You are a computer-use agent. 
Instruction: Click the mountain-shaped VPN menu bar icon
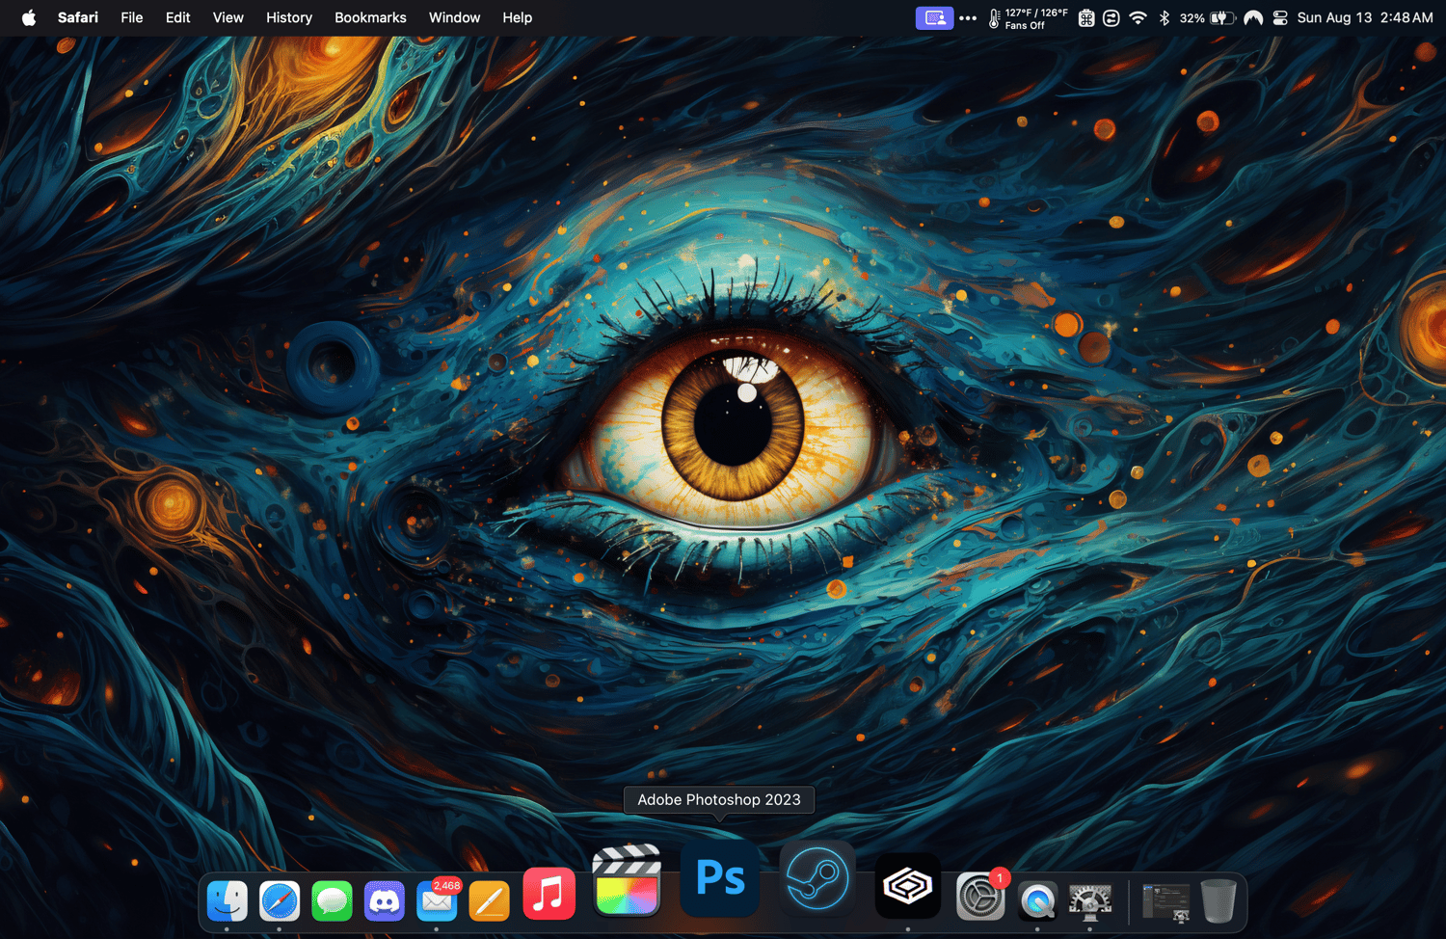[x=1253, y=17]
